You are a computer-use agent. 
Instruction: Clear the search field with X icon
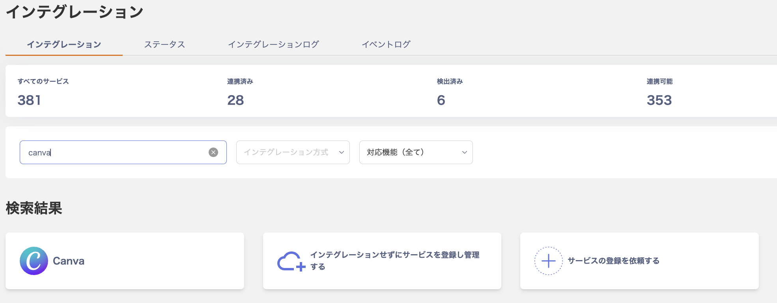(x=213, y=152)
